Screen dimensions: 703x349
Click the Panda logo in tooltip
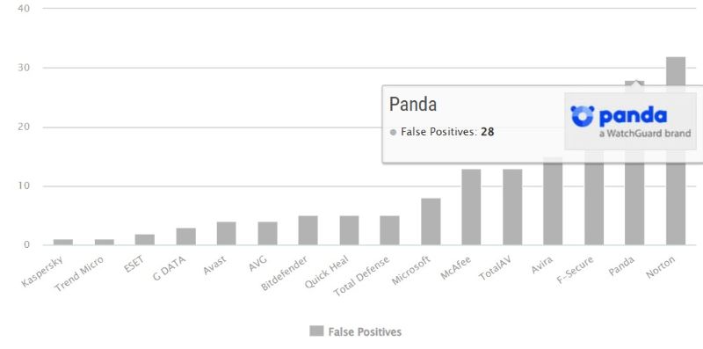pos(630,121)
